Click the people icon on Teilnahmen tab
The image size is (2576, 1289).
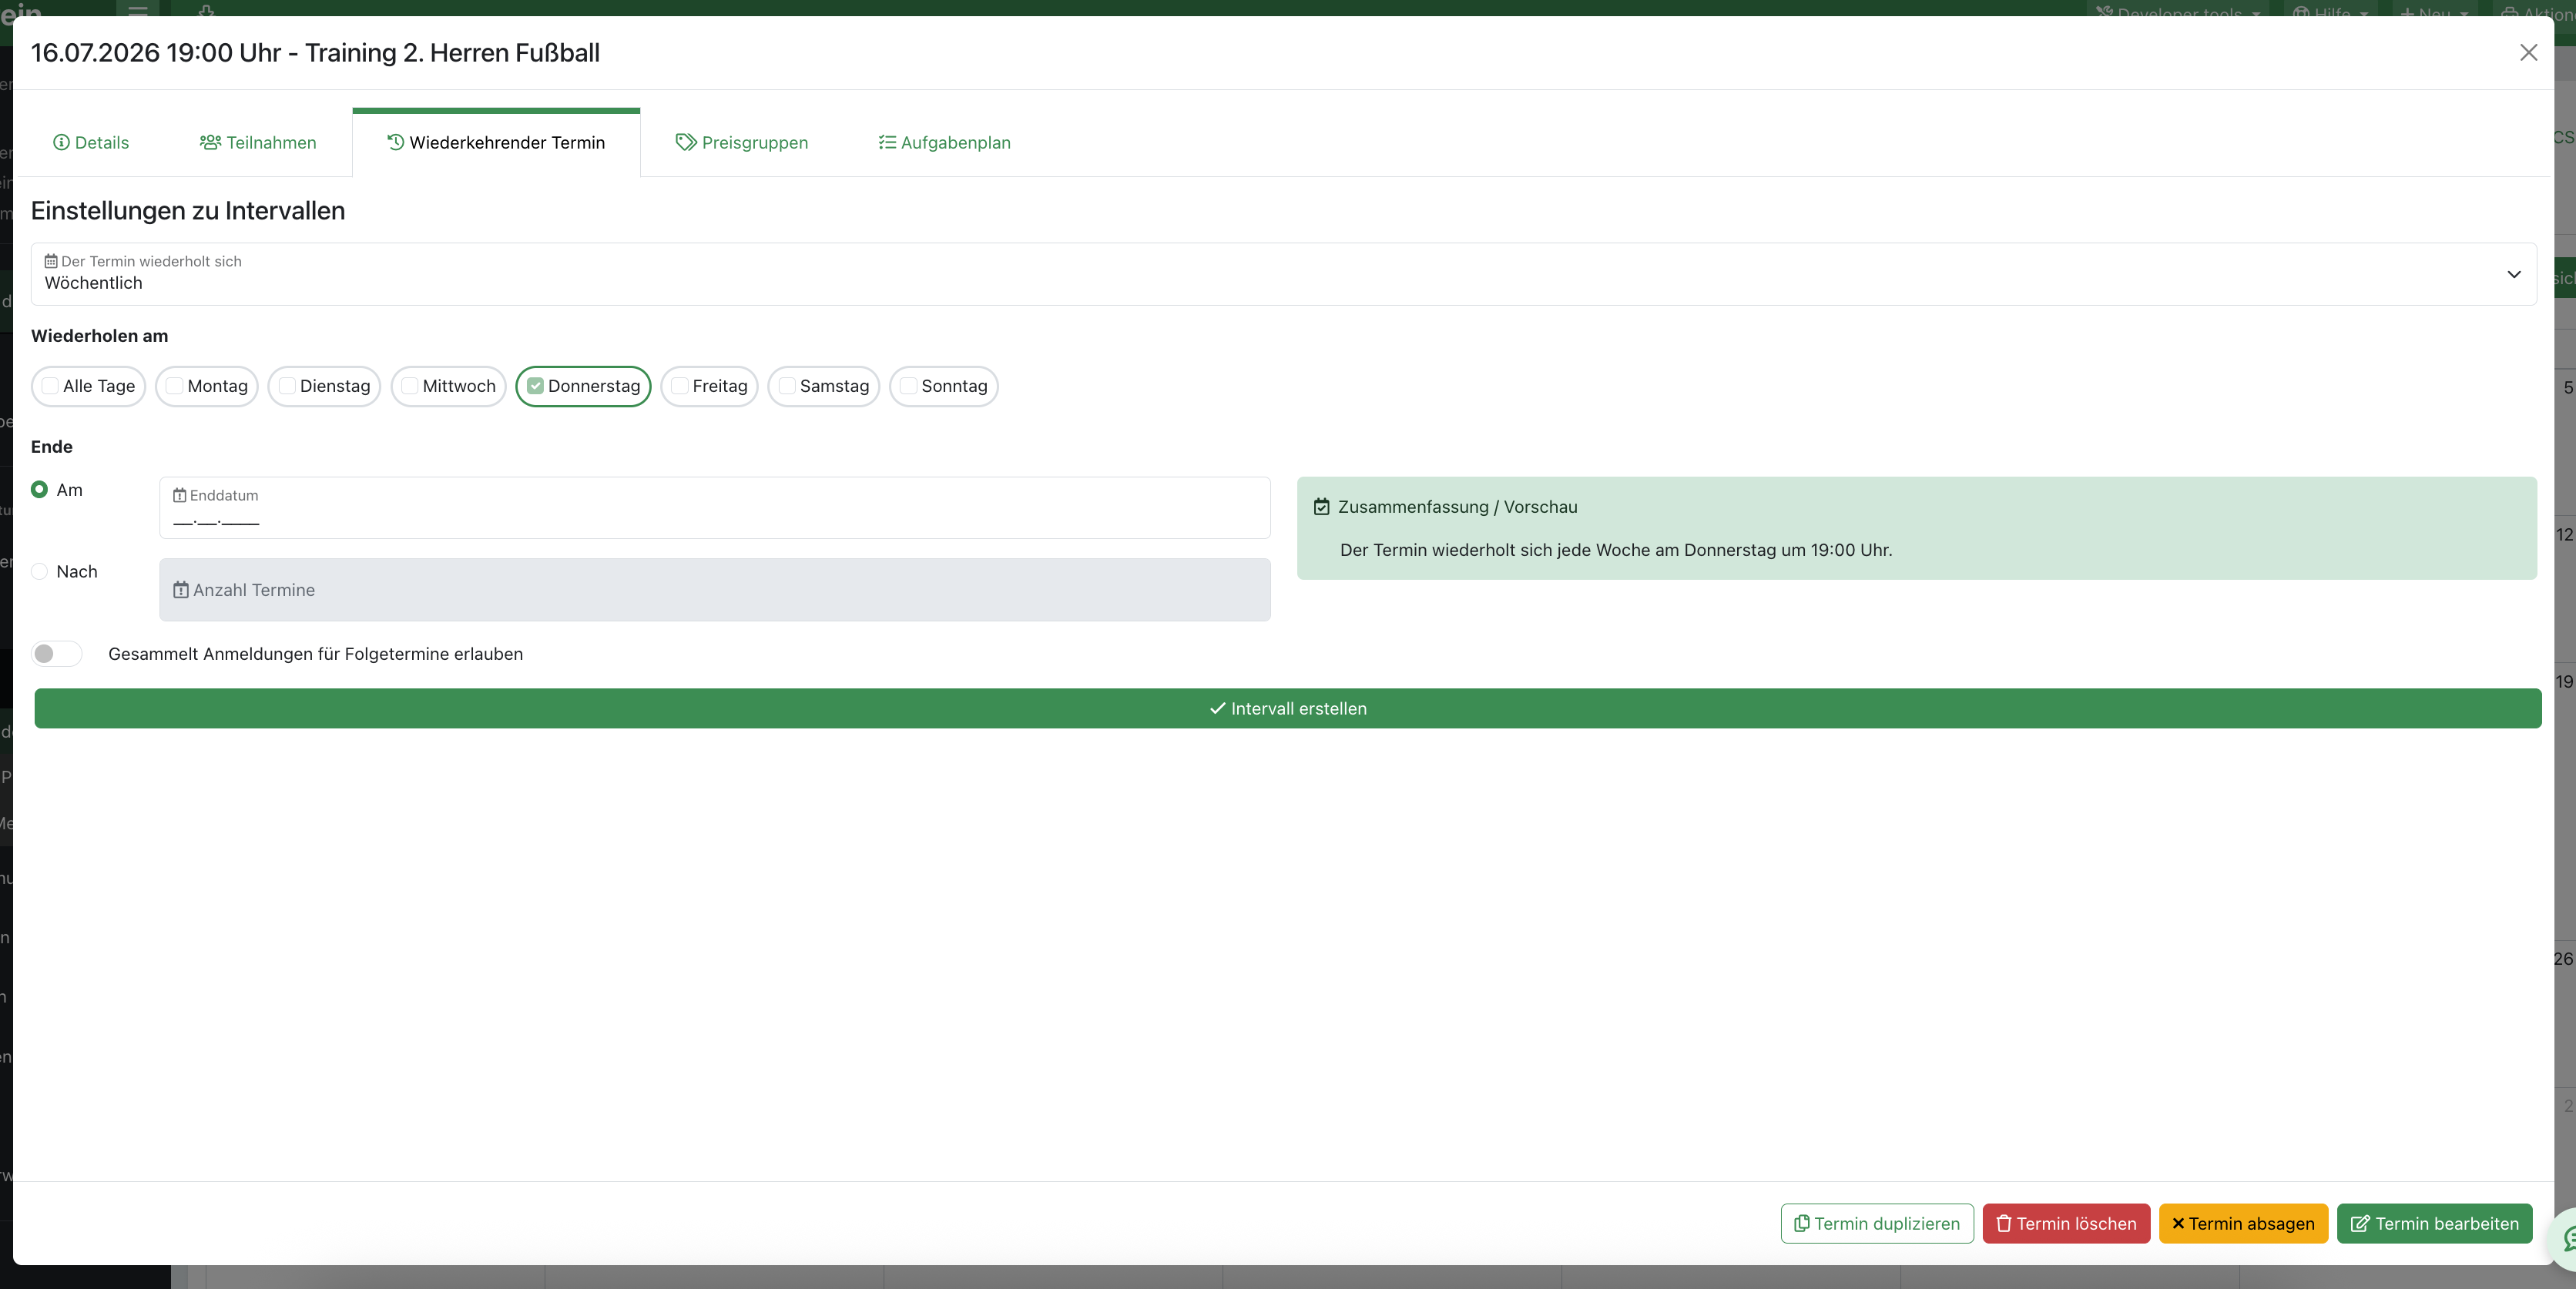[x=210, y=143]
